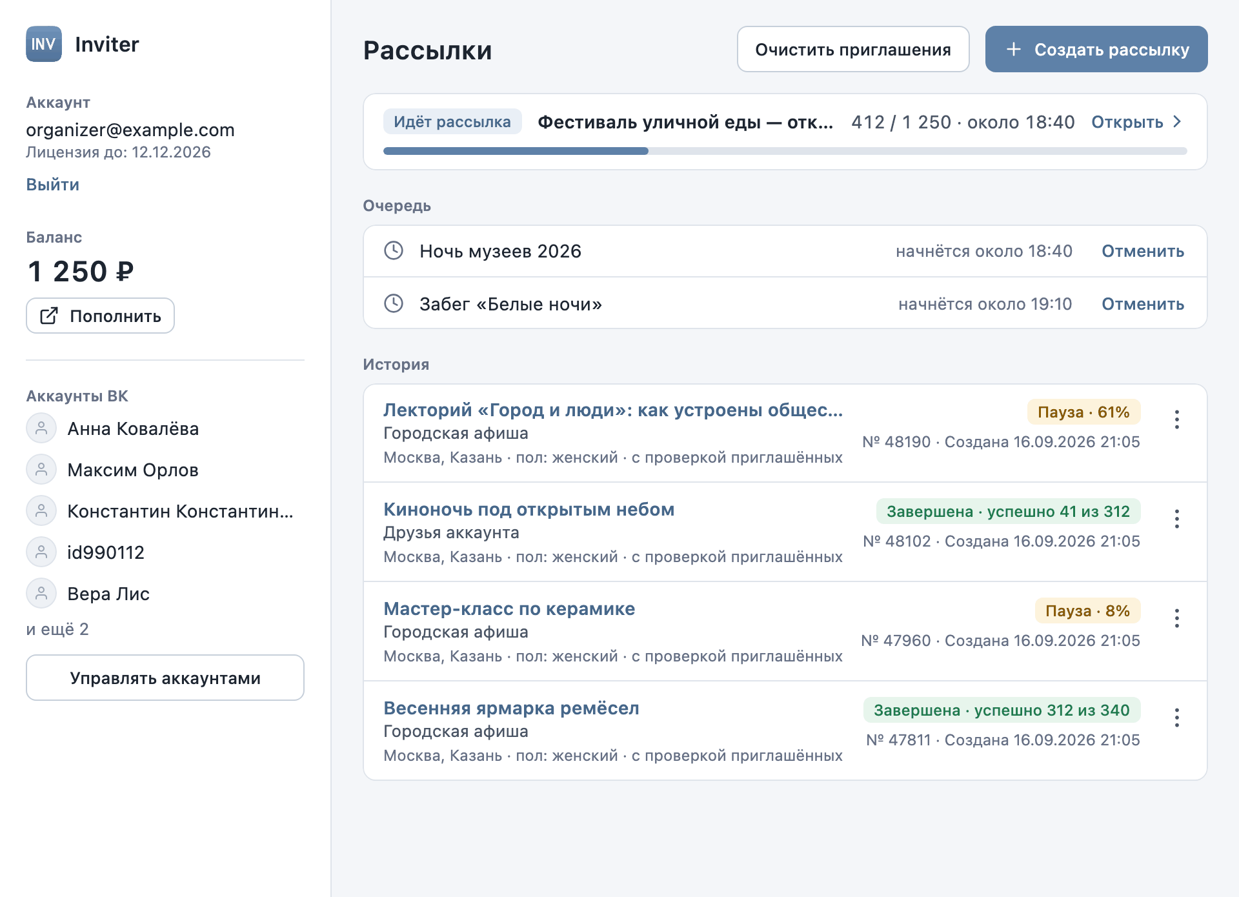Cancel queued Забег «Белые ночи»
The height and width of the screenshot is (897, 1239).
1143,304
